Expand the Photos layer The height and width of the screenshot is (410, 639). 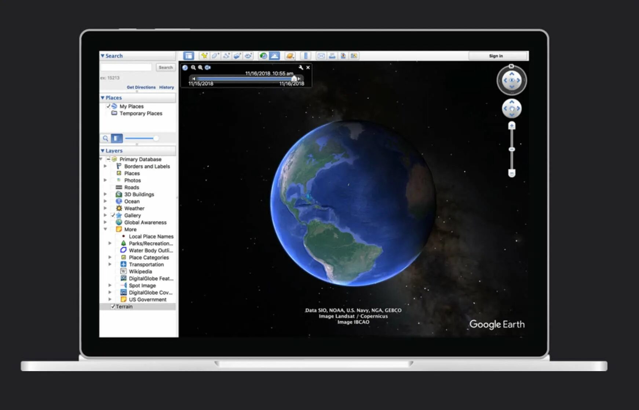(105, 180)
